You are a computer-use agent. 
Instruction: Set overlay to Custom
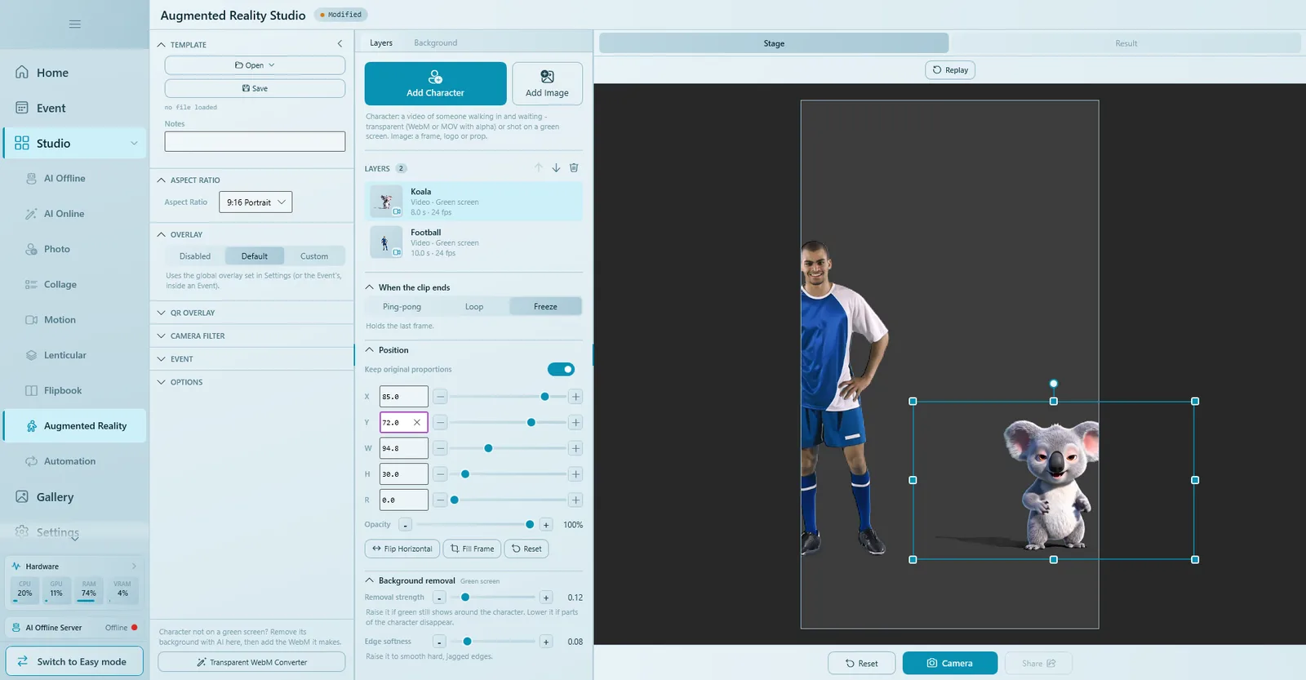[x=314, y=256]
